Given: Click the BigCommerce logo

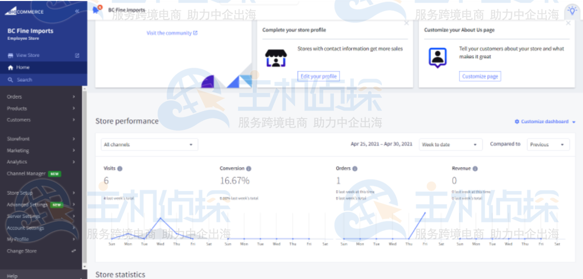Looking at the screenshot, I should tap(24, 11).
